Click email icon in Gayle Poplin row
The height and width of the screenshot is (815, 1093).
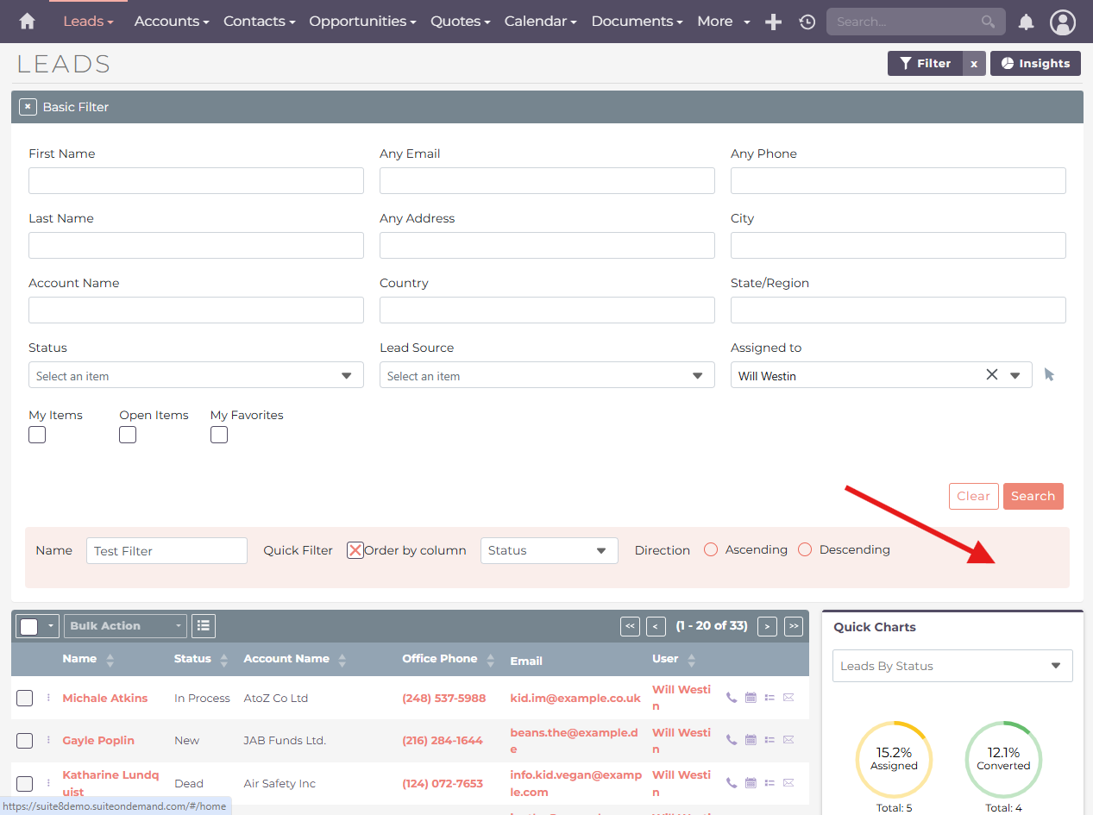[x=788, y=740]
